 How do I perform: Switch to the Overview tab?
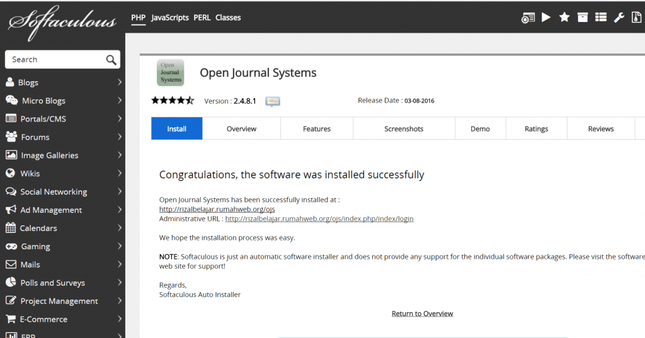pos(241,128)
